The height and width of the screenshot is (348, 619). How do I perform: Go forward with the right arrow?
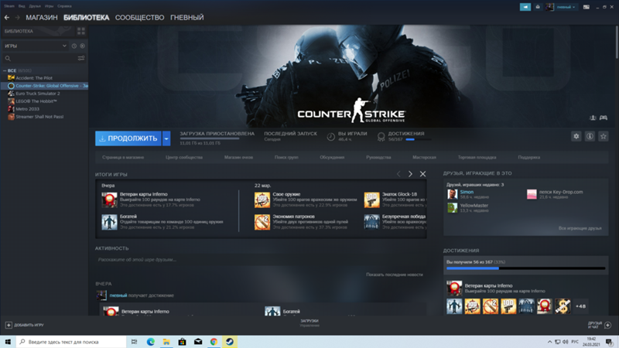pos(17,17)
